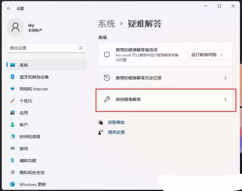
Task: Click the 获取帮助 headset icon
Action: point(101,122)
